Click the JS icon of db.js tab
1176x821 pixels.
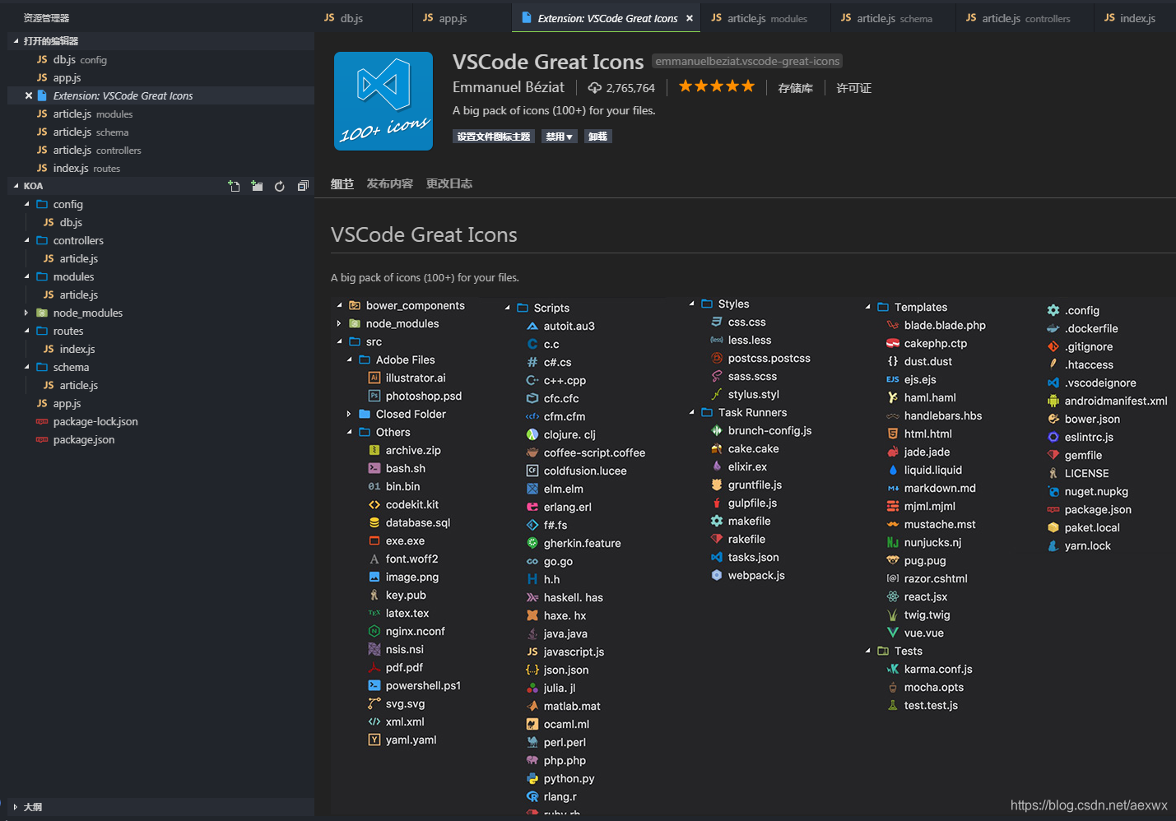329,18
